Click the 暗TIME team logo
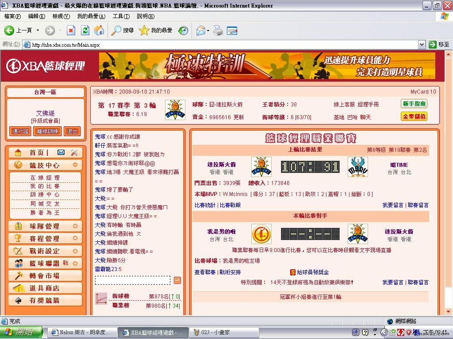Image resolution: width=453 pixels, height=339 pixels. point(357,167)
